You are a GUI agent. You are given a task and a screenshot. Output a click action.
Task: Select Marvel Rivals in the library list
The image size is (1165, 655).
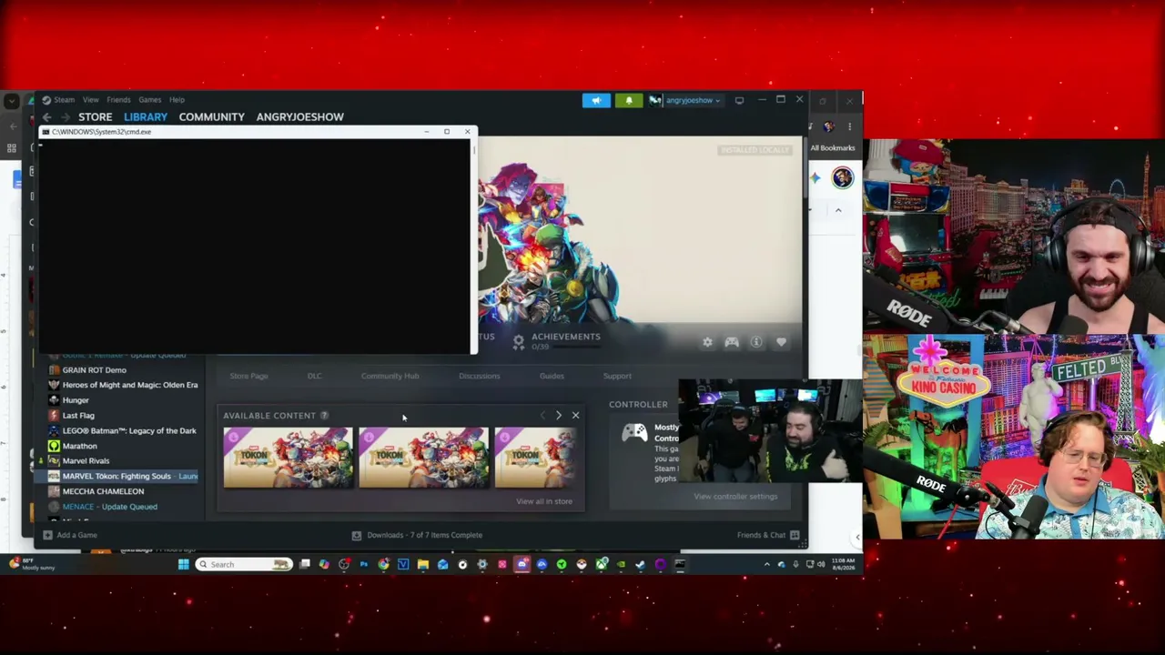(86, 461)
